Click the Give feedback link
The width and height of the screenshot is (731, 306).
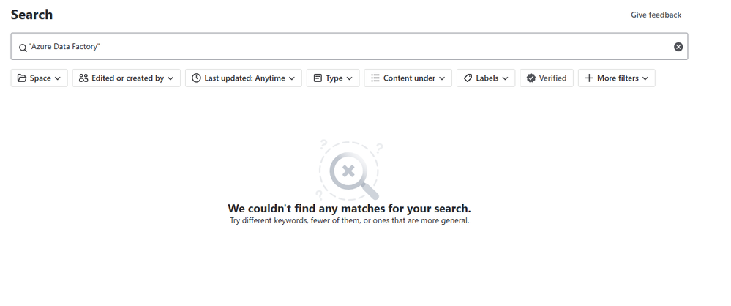point(656,15)
